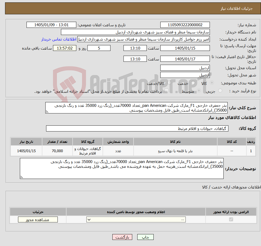Click the اطلاعات کالاهای مورد نیاز heading
The height and width of the screenshot is (246, 261).
coord(232,118)
